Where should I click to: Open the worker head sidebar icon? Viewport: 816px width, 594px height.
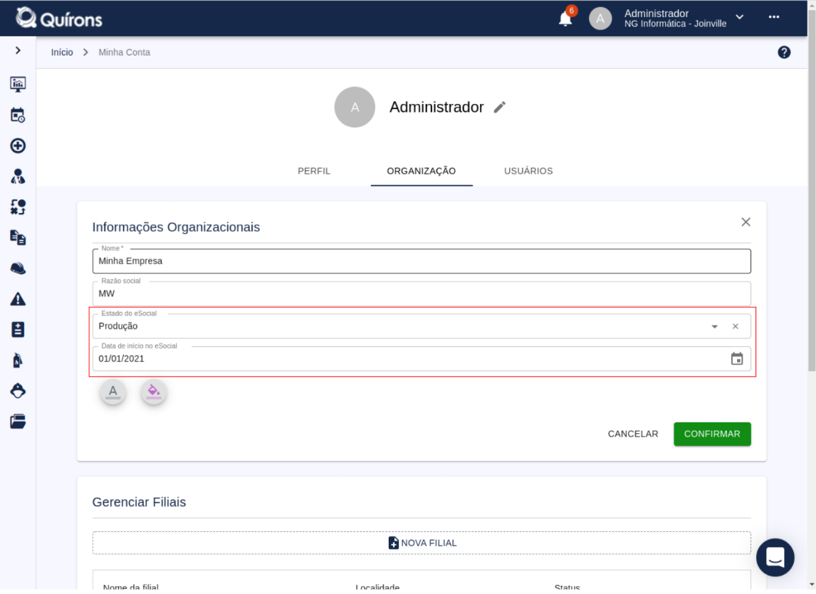[x=19, y=391]
